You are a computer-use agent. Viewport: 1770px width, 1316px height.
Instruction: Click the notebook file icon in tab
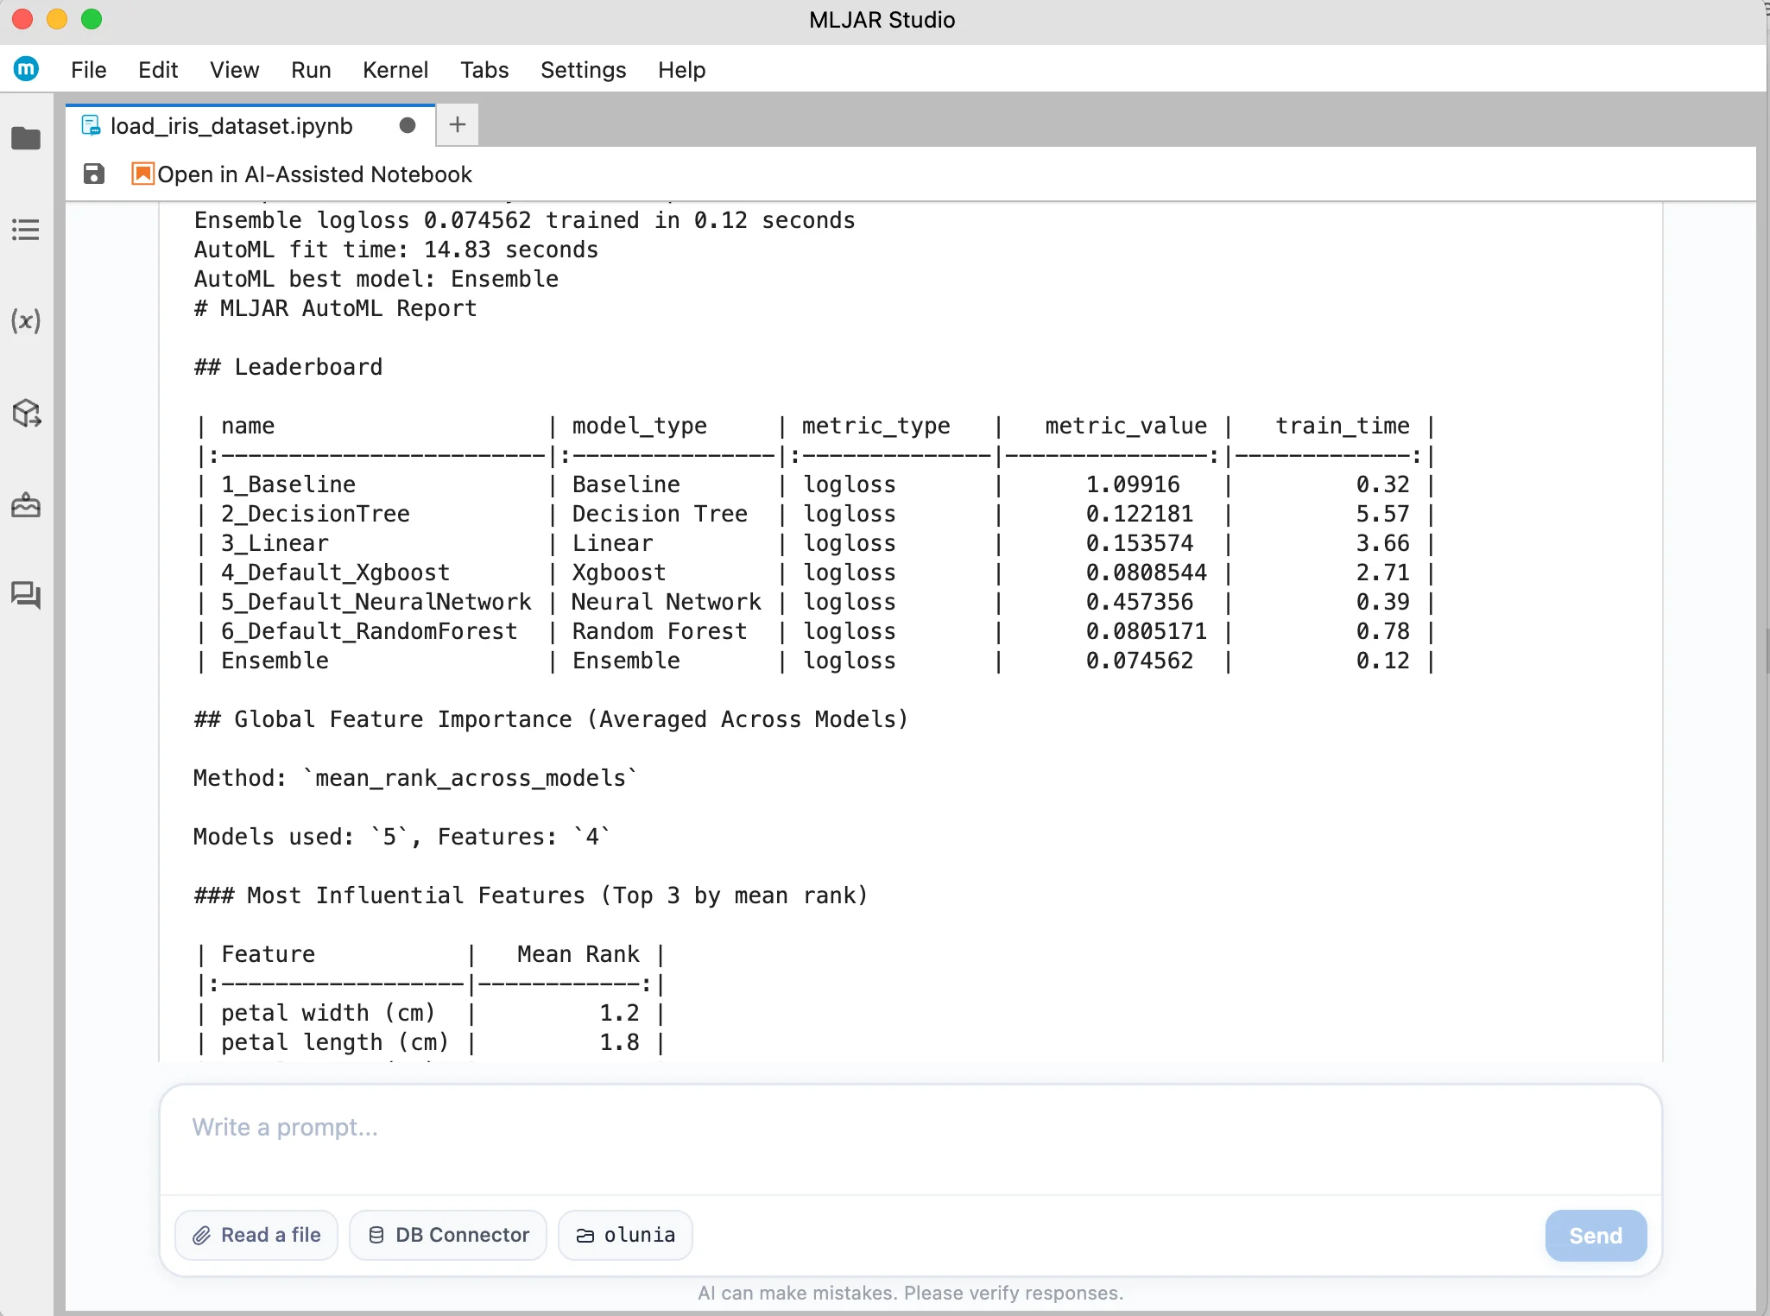click(91, 126)
